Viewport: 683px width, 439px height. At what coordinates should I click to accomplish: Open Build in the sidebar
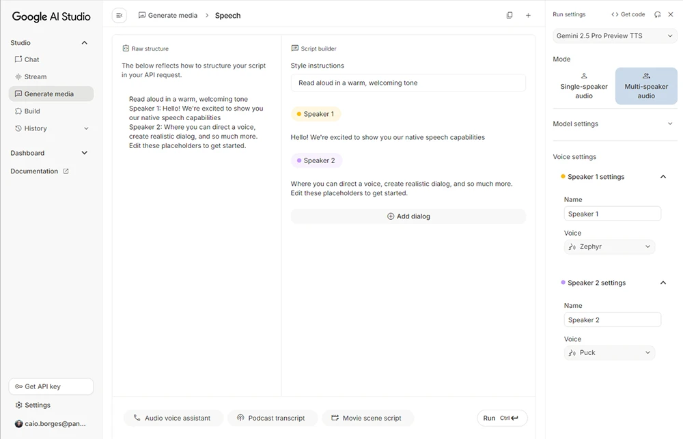[x=51, y=111]
